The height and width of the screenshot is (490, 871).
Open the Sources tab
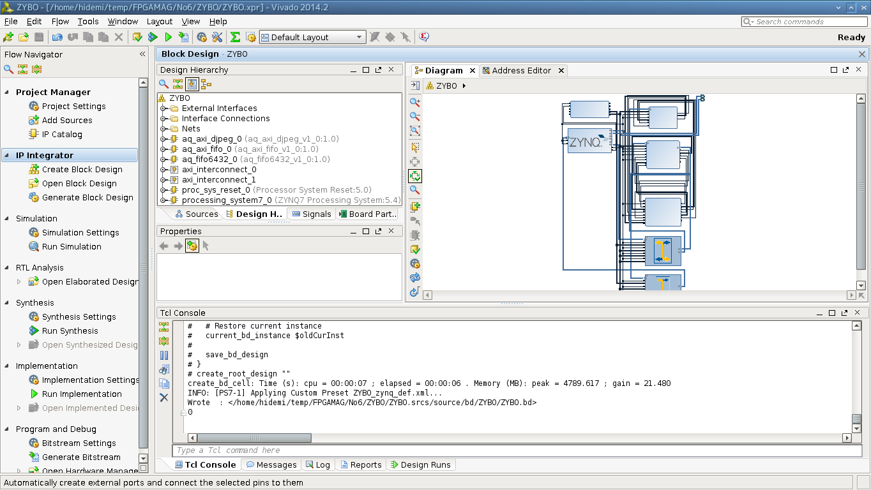[197, 214]
